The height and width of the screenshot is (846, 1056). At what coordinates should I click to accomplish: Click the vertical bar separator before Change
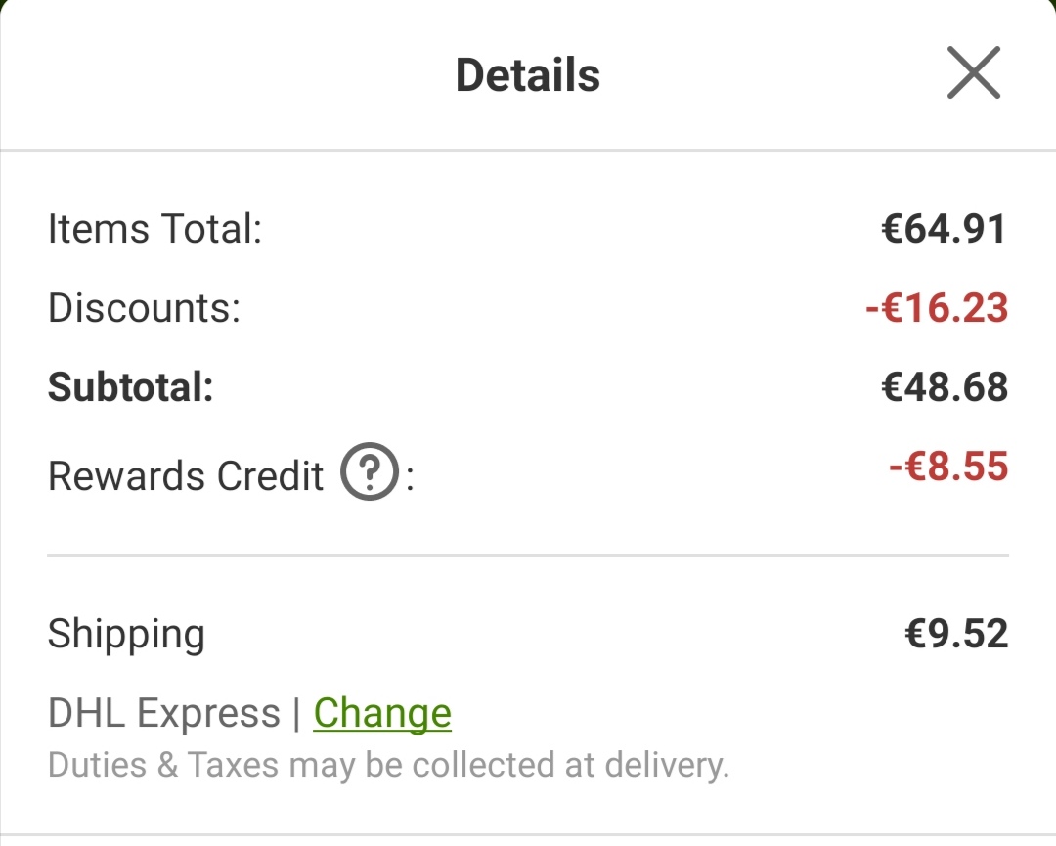click(297, 713)
